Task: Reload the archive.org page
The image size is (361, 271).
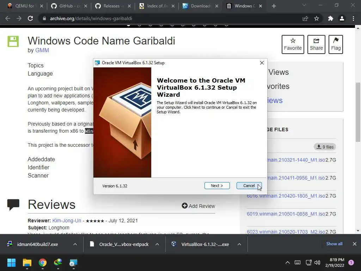Action: click(x=30, y=18)
